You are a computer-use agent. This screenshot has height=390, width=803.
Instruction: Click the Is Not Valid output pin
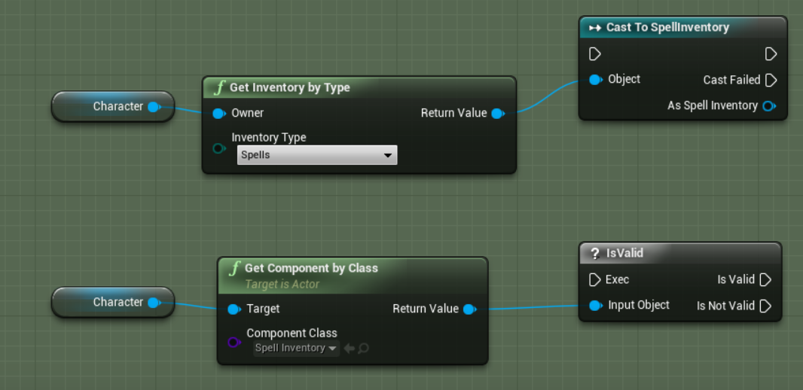coord(765,306)
